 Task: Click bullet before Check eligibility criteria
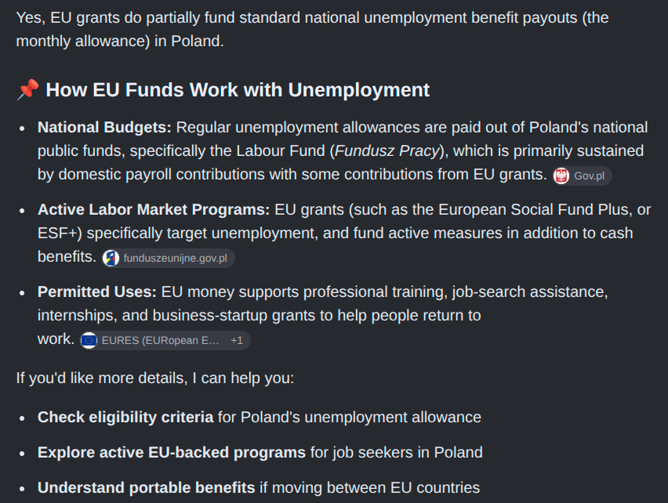tap(22, 418)
